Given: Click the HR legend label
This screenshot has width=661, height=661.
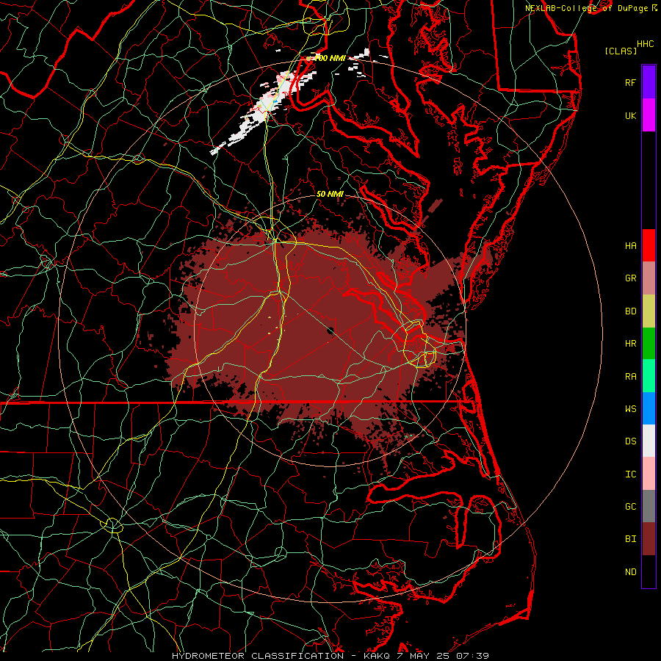Looking at the screenshot, I should [631, 344].
